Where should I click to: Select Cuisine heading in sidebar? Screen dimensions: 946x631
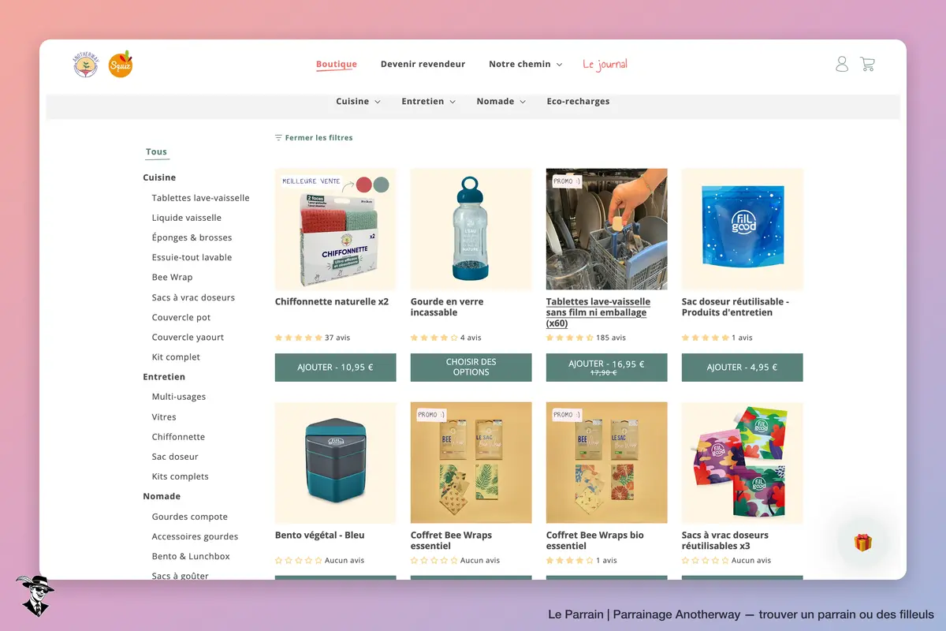tap(159, 177)
